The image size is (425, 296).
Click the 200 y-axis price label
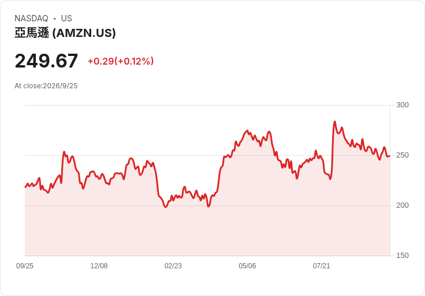tap(402, 205)
